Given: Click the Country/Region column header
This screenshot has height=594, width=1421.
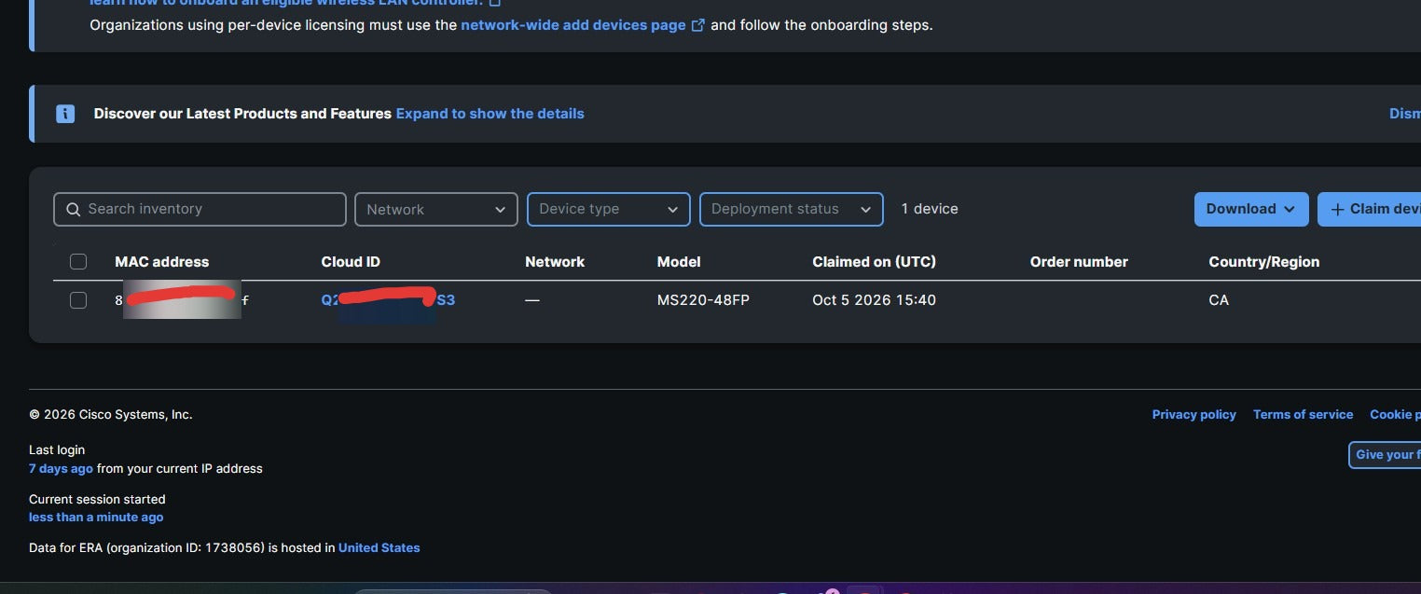Looking at the screenshot, I should coord(1264,262).
